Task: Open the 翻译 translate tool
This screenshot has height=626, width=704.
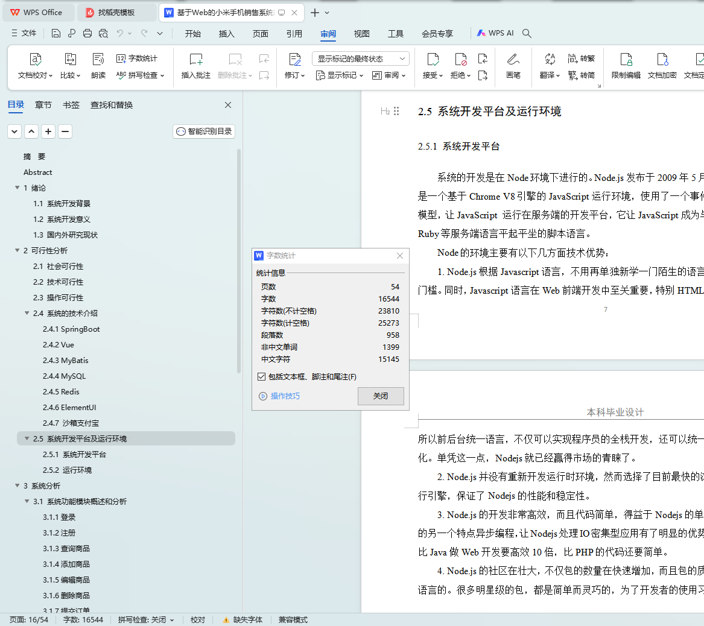Action: (550, 66)
